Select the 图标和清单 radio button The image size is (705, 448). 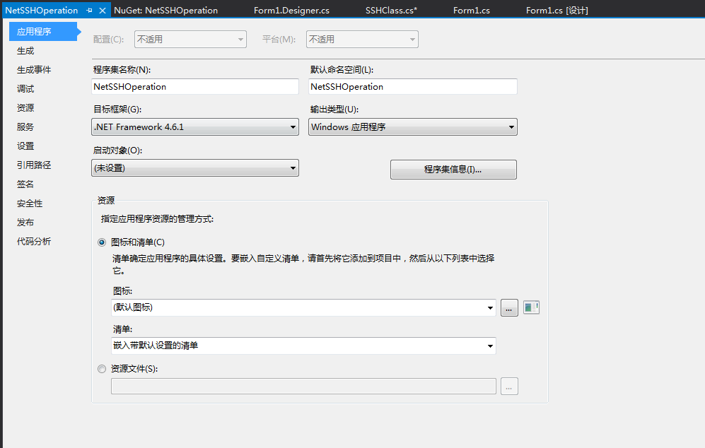101,241
